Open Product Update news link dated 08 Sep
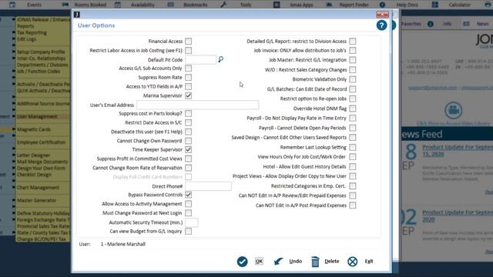This screenshot has width=493, height=277. [x=458, y=151]
